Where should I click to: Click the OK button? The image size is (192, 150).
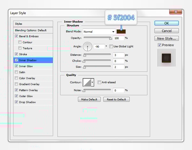tap(166, 23)
